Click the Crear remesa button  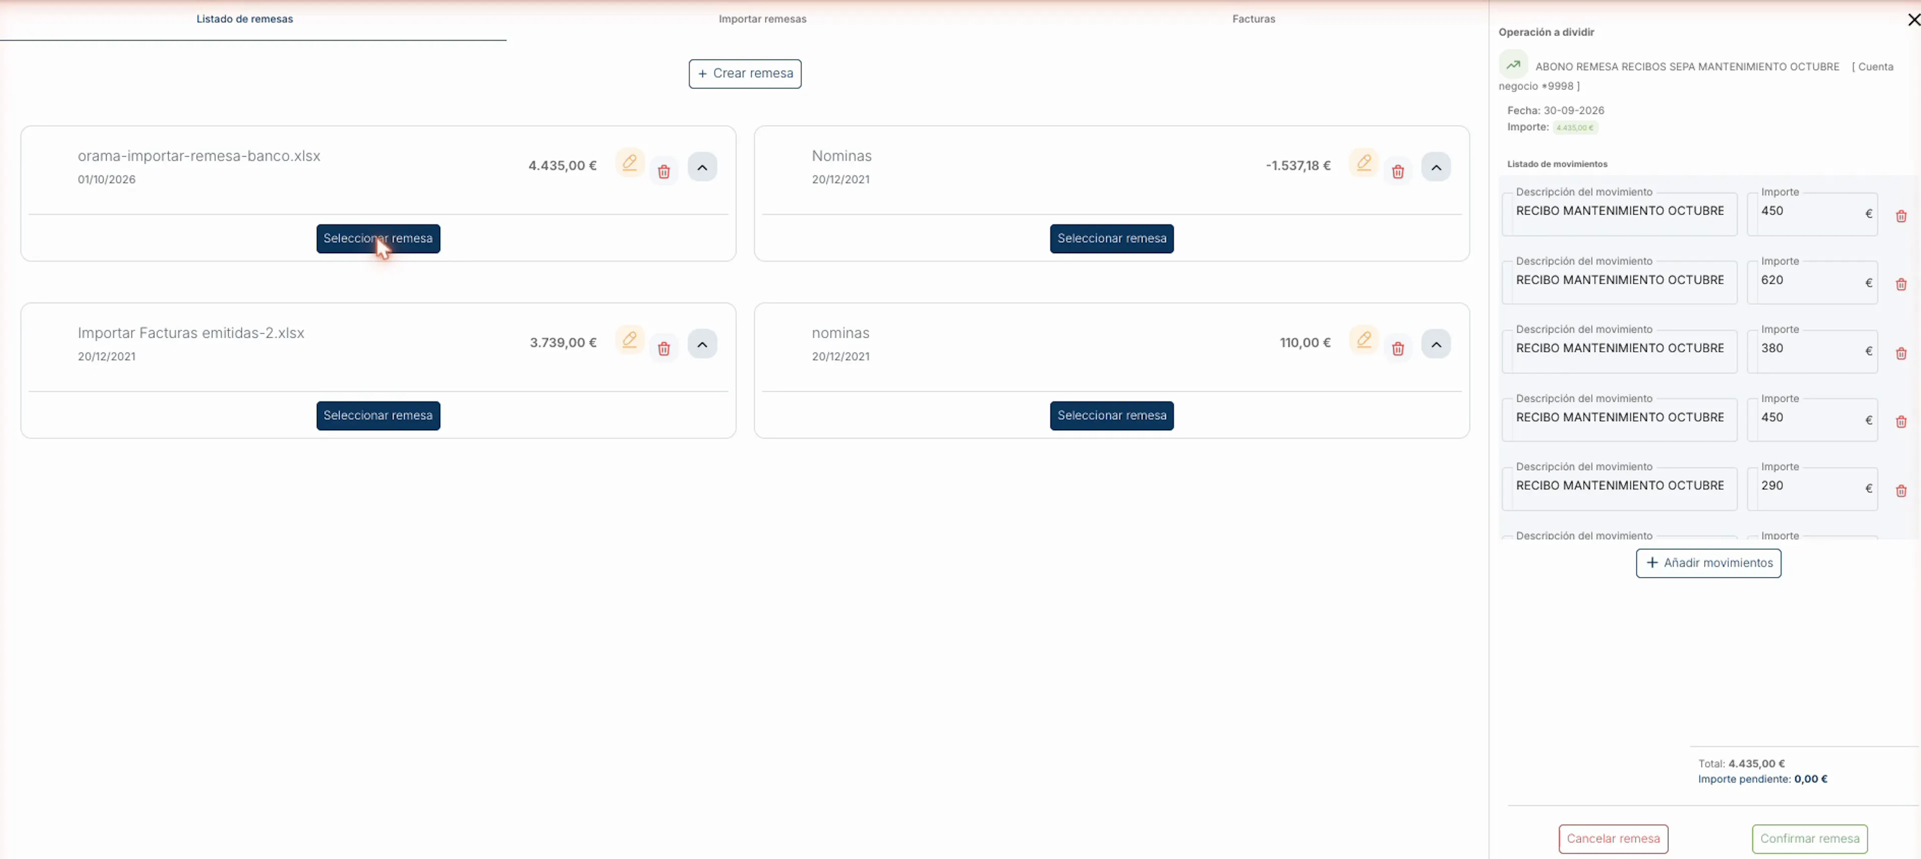744,73
